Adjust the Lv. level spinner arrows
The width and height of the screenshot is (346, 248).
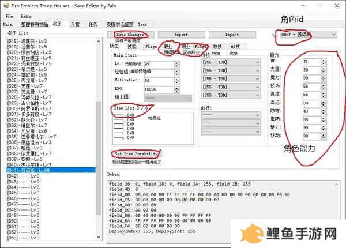[x=176, y=64]
